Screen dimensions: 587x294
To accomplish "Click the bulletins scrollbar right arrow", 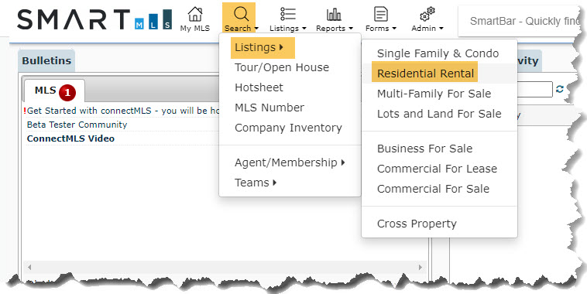I will [x=421, y=267].
